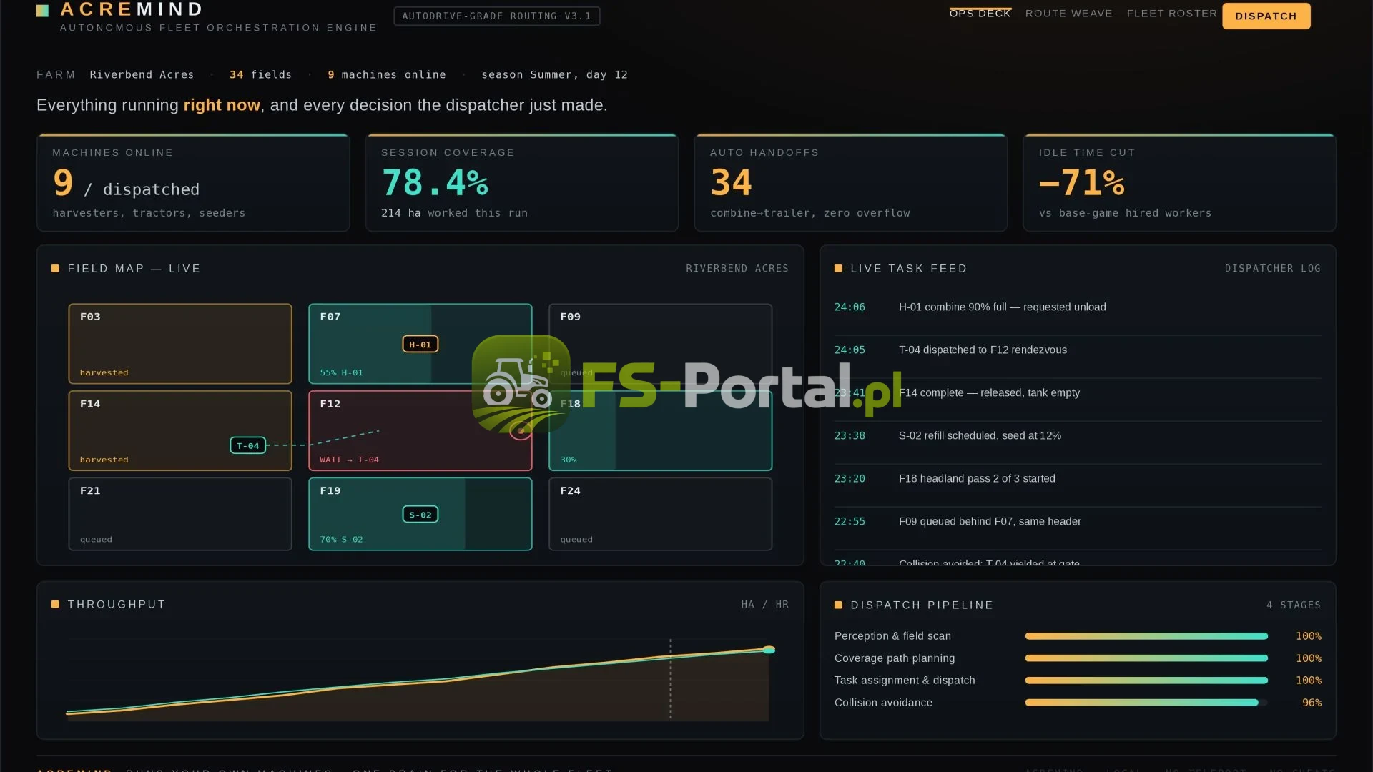The height and width of the screenshot is (772, 1373).
Task: Open the F12 waiting field tile
Action: 420,430
